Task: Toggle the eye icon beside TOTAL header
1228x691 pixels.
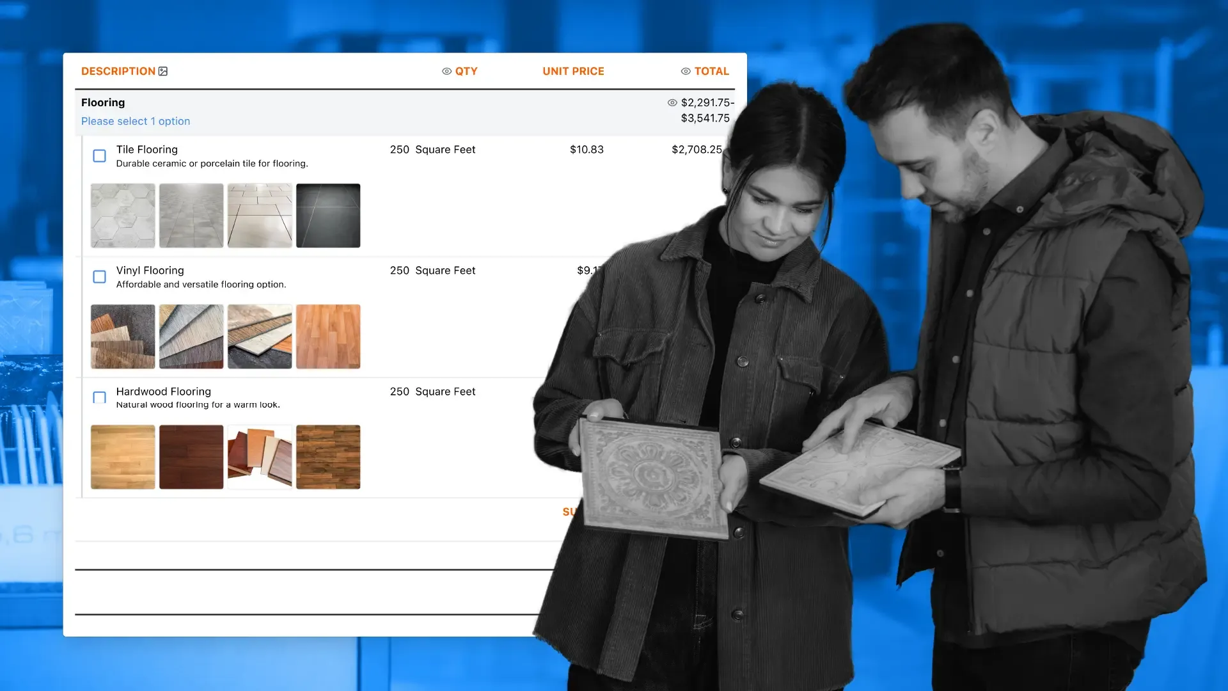Action: pyautogui.click(x=686, y=71)
